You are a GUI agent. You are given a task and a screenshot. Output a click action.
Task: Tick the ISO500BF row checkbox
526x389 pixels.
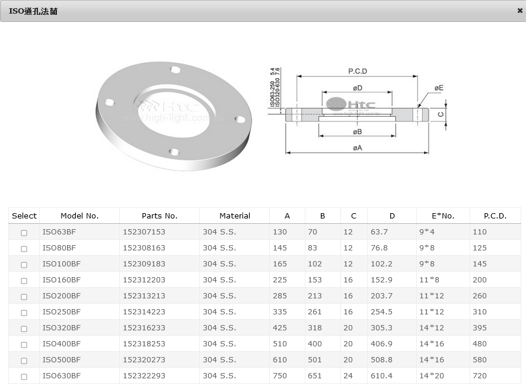(x=24, y=361)
